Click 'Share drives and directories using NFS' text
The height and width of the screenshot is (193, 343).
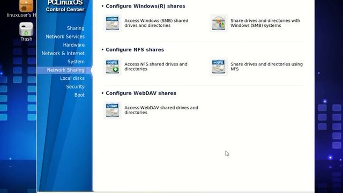267,66
